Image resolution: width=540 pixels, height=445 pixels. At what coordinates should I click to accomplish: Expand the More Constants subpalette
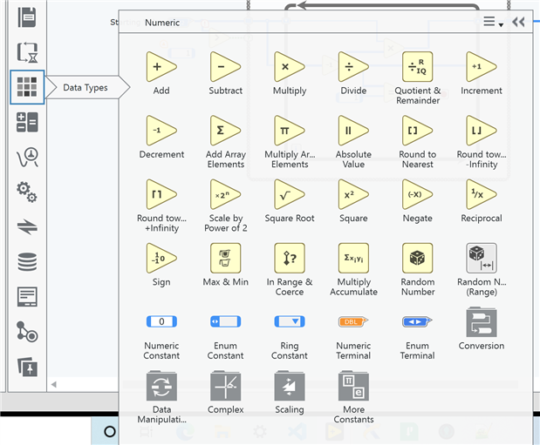coord(353,386)
